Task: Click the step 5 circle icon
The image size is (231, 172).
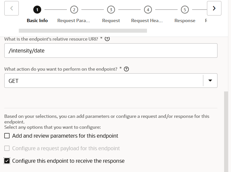Action: pyautogui.click(x=185, y=10)
